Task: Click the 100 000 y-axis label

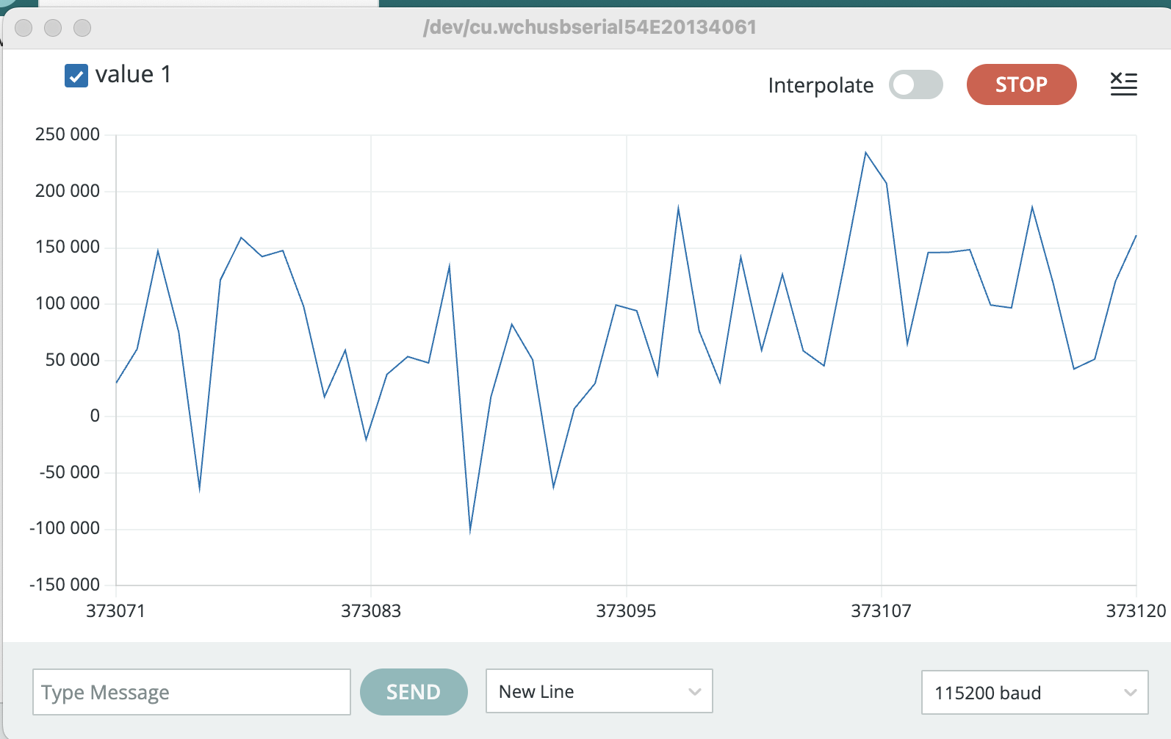Action: (67, 303)
